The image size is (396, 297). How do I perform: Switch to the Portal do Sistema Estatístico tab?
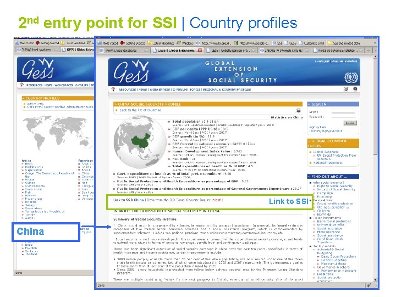[x=338, y=50]
